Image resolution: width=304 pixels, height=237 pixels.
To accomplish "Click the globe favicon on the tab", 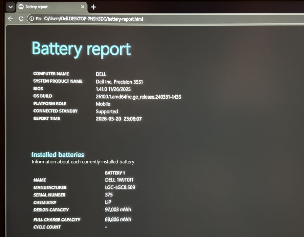I will [21, 7].
